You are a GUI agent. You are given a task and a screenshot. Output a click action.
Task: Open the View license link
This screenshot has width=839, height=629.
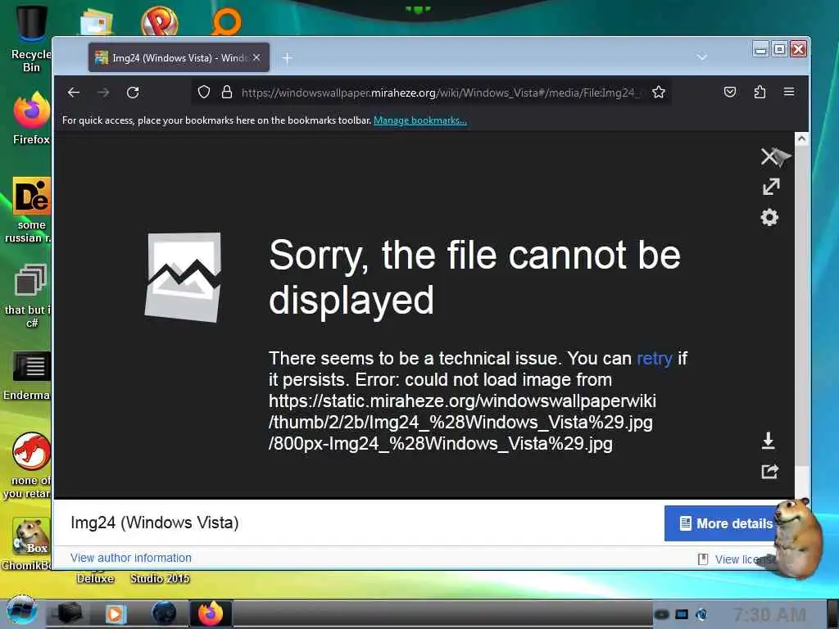coord(738,559)
